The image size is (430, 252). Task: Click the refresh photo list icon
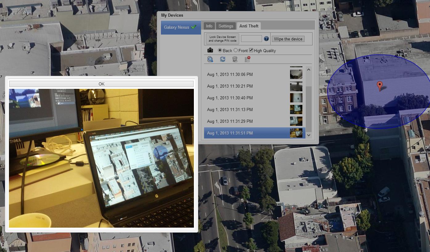click(223, 59)
